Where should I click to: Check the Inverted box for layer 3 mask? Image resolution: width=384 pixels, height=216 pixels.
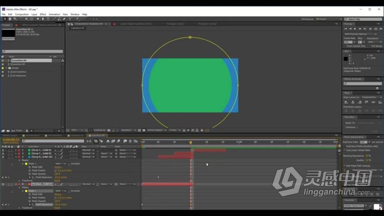pos(69,164)
